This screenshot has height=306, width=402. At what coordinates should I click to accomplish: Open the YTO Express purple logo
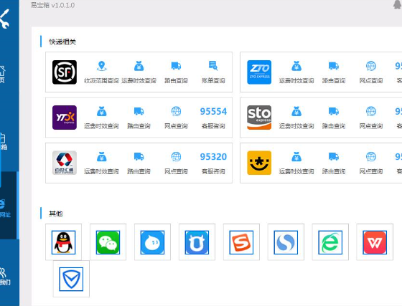pos(65,118)
